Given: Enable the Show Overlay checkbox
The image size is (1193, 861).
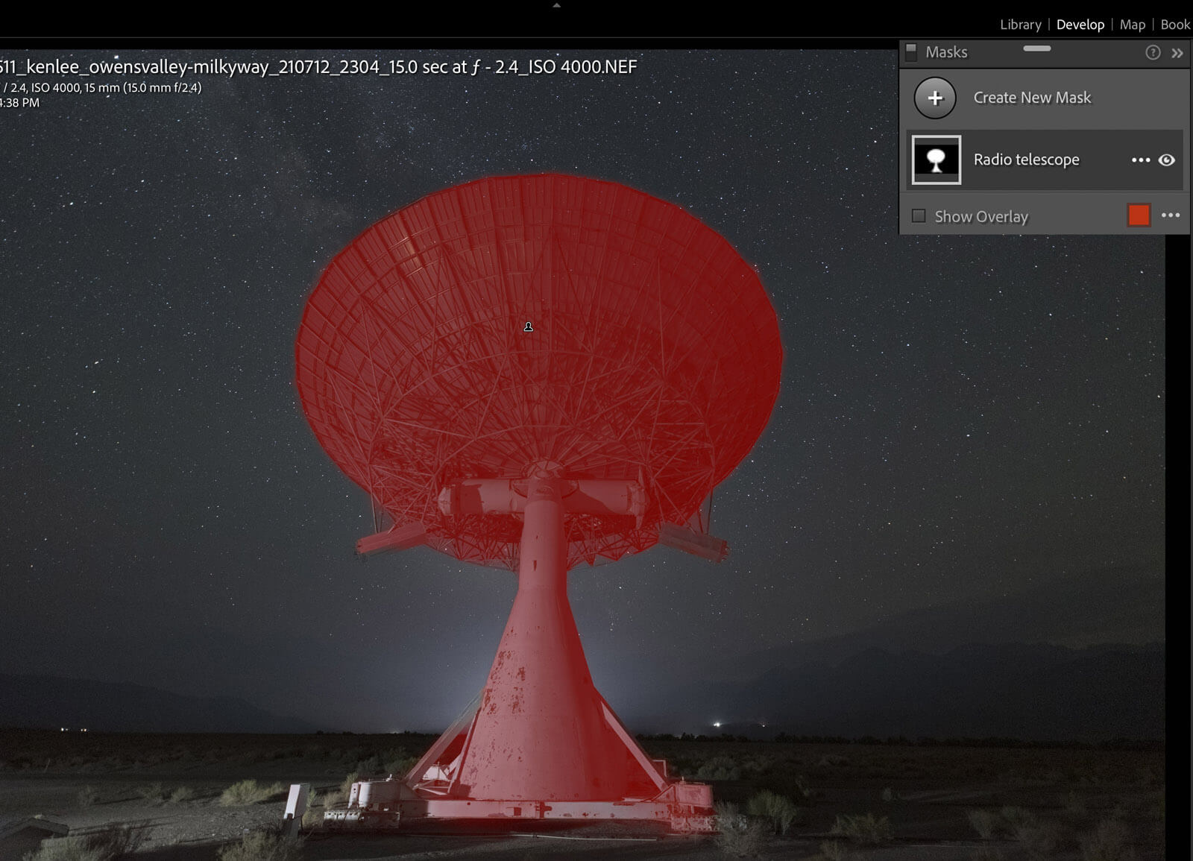Looking at the screenshot, I should (919, 216).
